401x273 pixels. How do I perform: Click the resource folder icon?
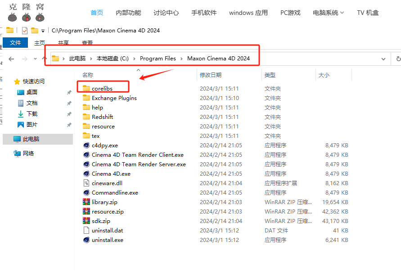pos(86,126)
